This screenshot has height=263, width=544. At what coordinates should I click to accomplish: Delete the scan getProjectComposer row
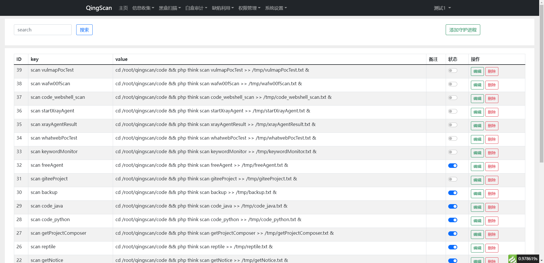pos(492,234)
